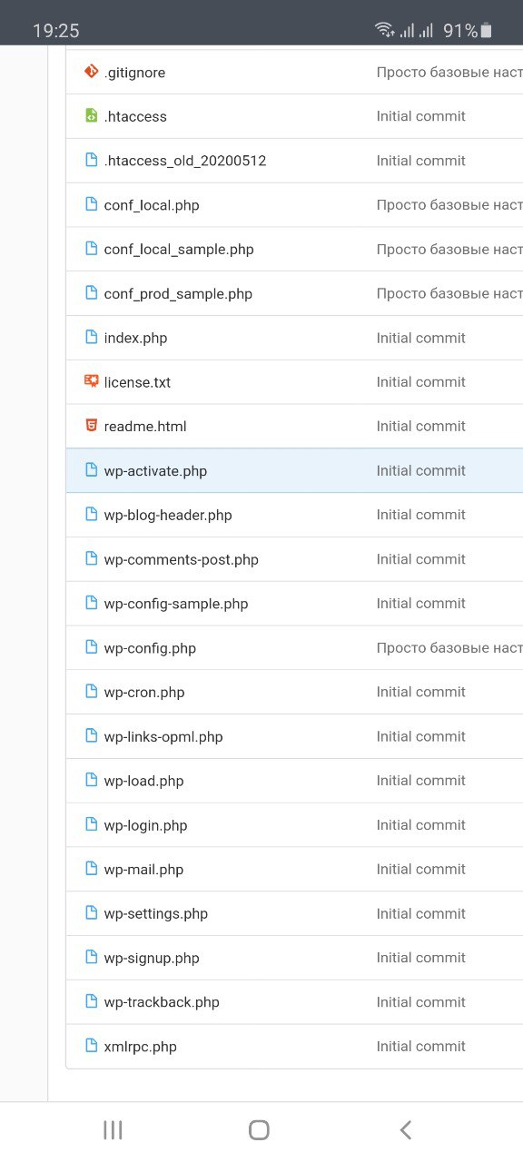Image resolution: width=523 pixels, height=1162 pixels.
Task: Open the wp-login.php file
Action: point(145,825)
